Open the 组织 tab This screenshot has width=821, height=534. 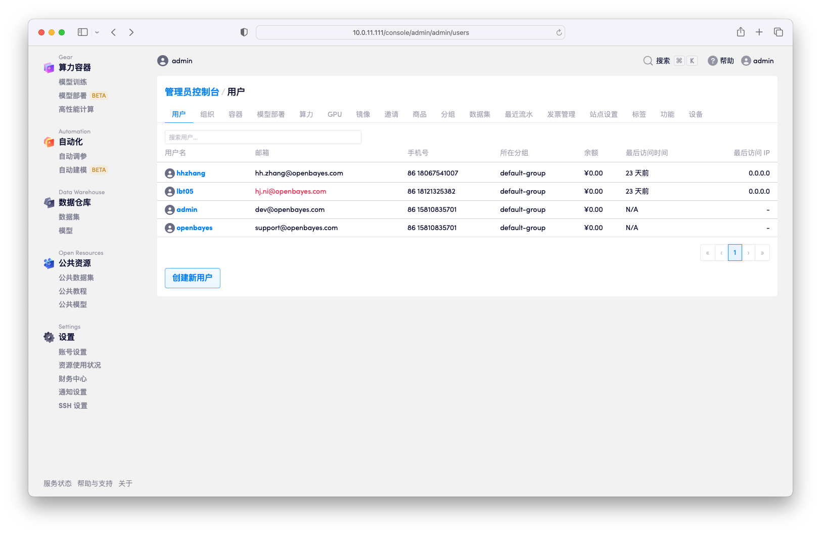point(207,114)
